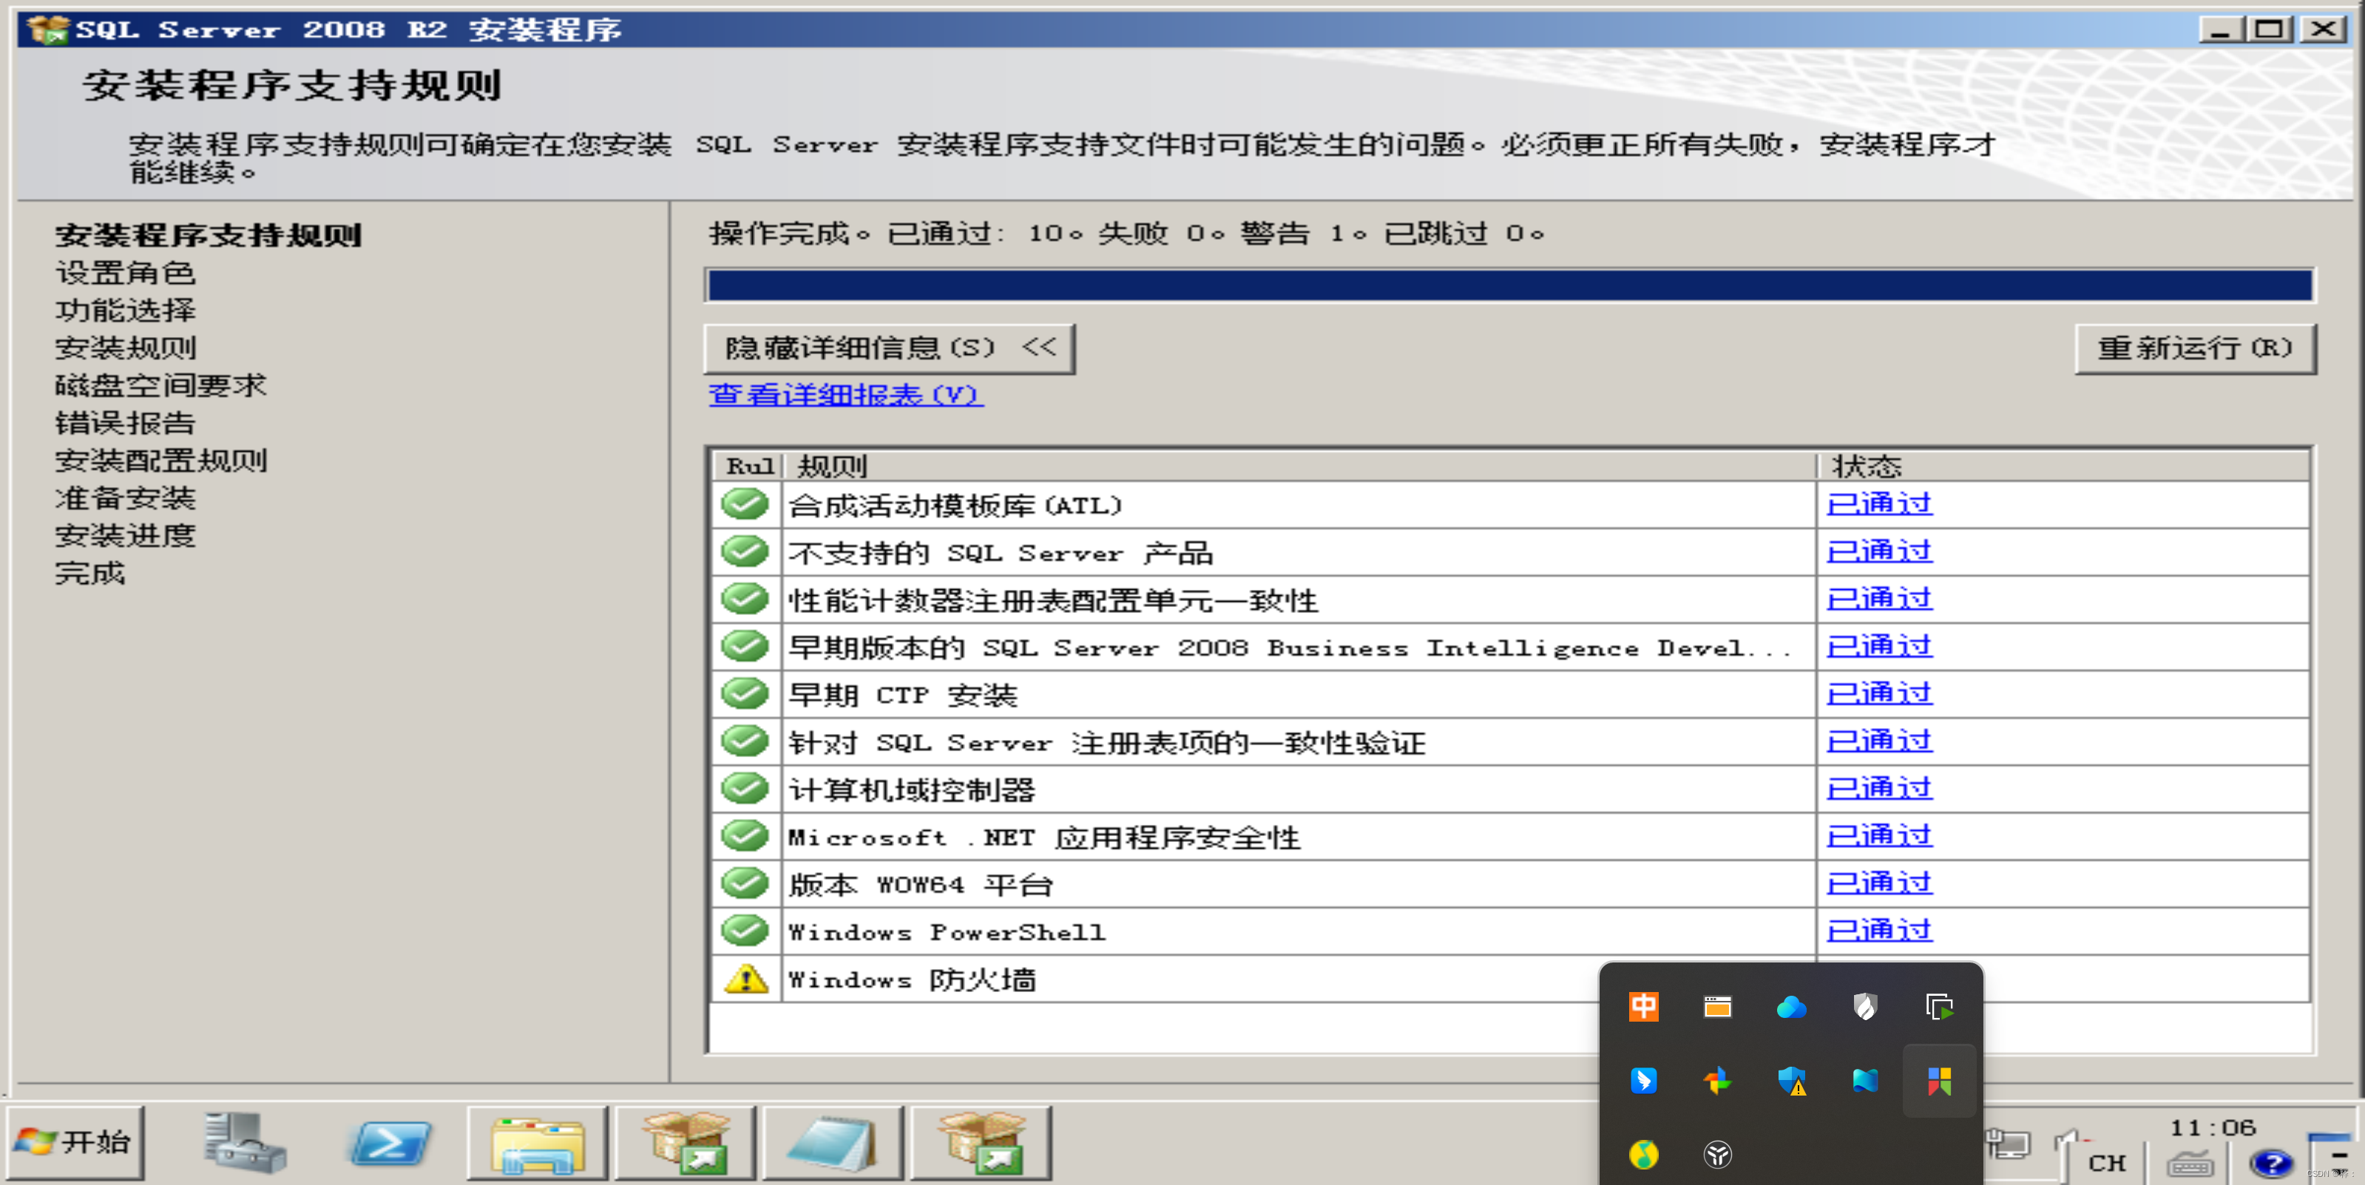Click the 操作完成 summary status line

click(x=1126, y=233)
